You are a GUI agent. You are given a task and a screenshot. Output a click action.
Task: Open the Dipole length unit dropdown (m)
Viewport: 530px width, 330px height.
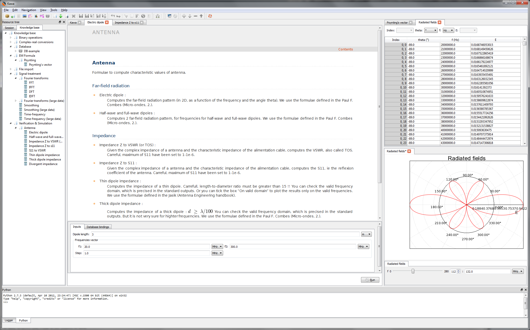[x=366, y=234]
